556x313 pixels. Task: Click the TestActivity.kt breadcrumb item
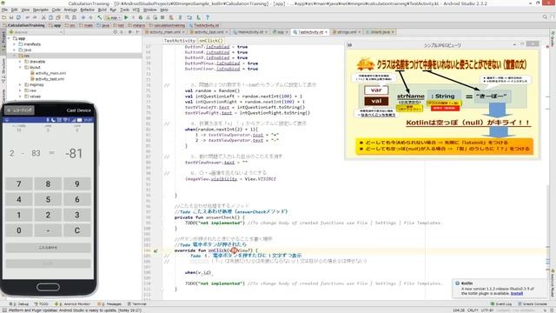tap(204, 25)
